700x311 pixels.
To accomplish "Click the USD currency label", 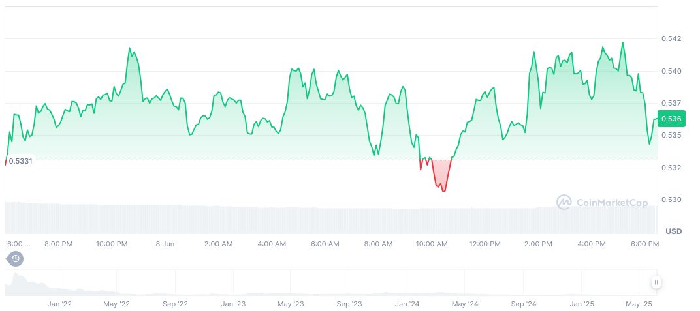I will tap(673, 231).
